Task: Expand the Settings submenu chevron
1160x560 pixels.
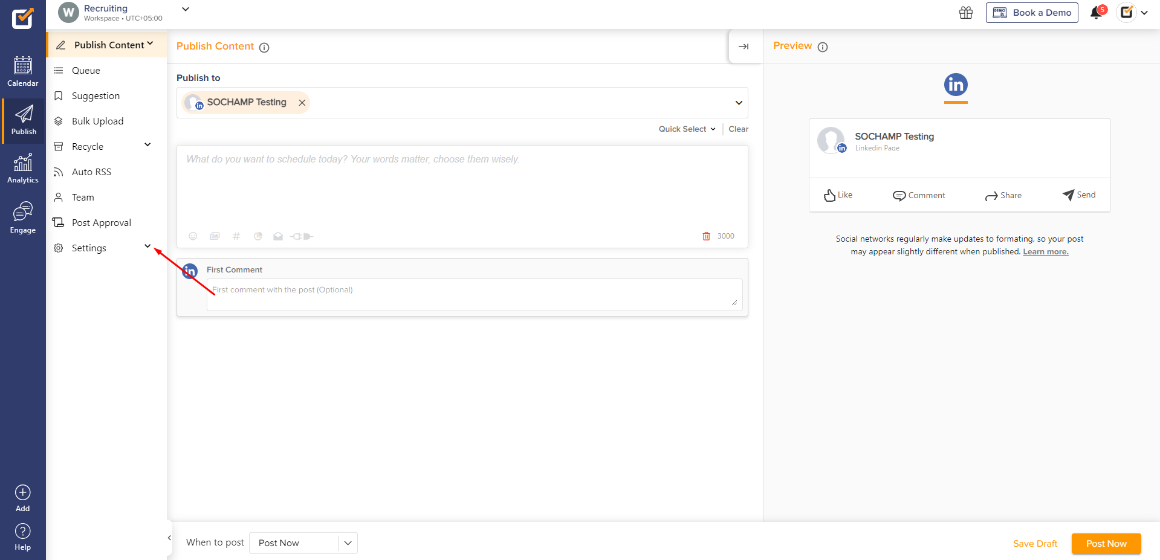Action: [x=147, y=246]
